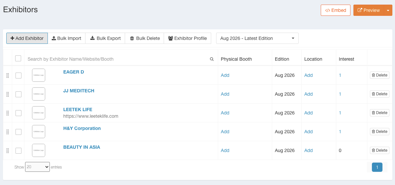Click the Interest column header

coord(346,59)
